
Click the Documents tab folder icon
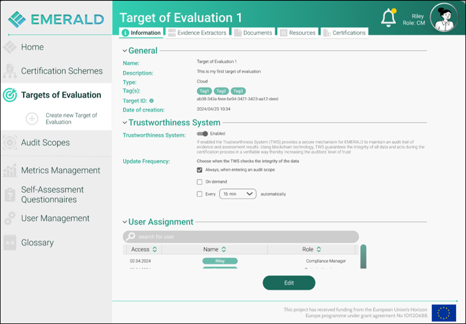point(237,33)
